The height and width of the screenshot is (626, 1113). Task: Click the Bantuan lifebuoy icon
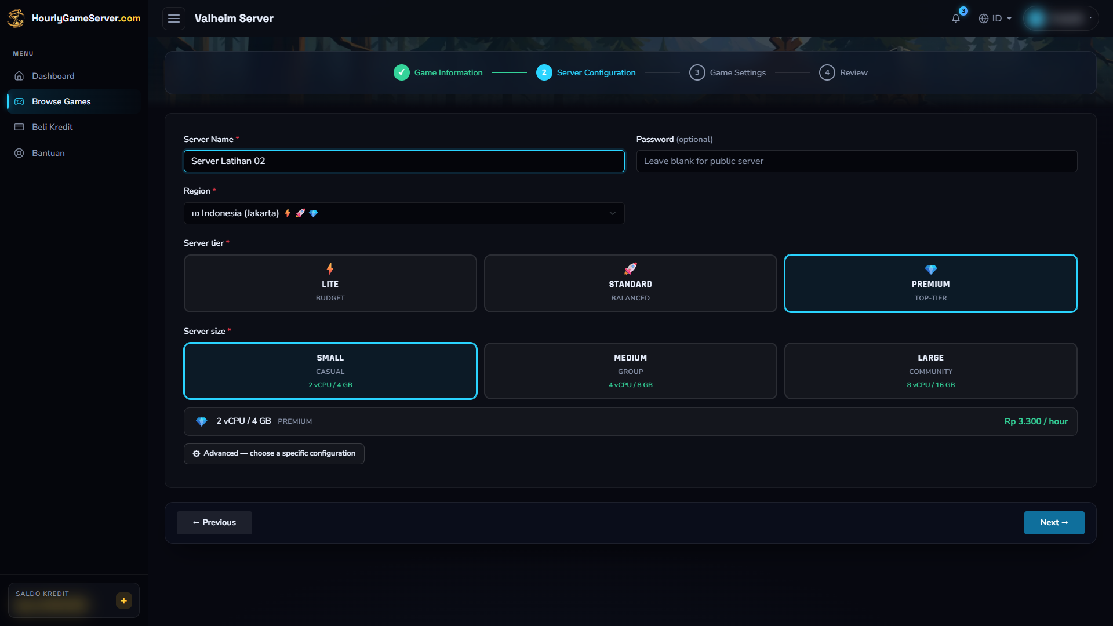19,153
